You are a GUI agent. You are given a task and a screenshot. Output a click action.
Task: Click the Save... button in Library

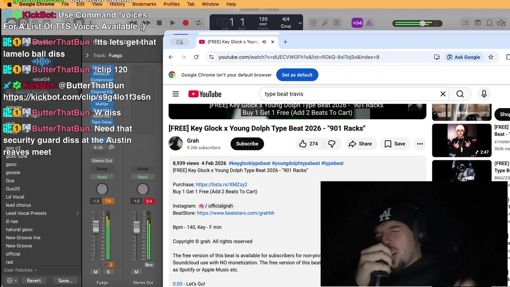[65, 281]
